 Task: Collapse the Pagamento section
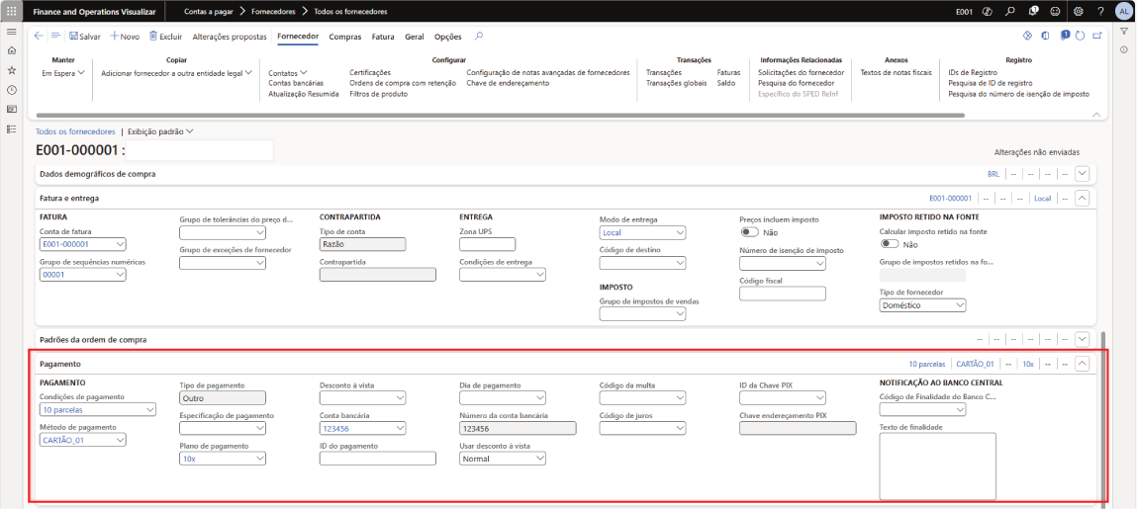1082,364
